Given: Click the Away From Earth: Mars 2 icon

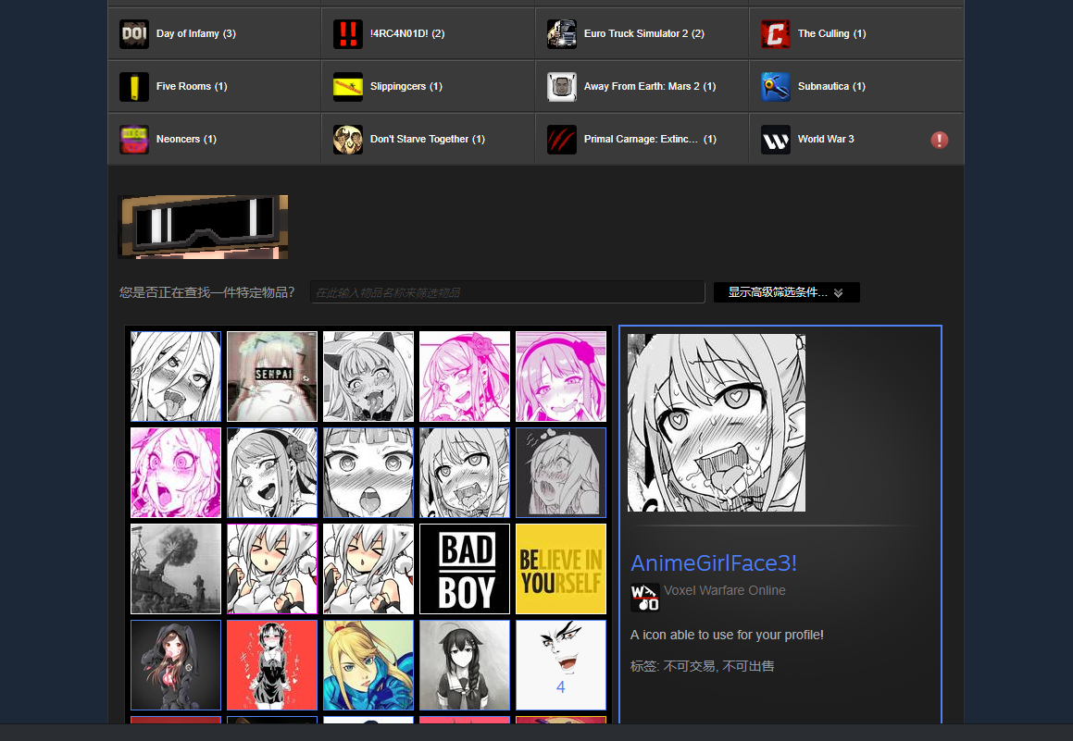Looking at the screenshot, I should (562, 87).
